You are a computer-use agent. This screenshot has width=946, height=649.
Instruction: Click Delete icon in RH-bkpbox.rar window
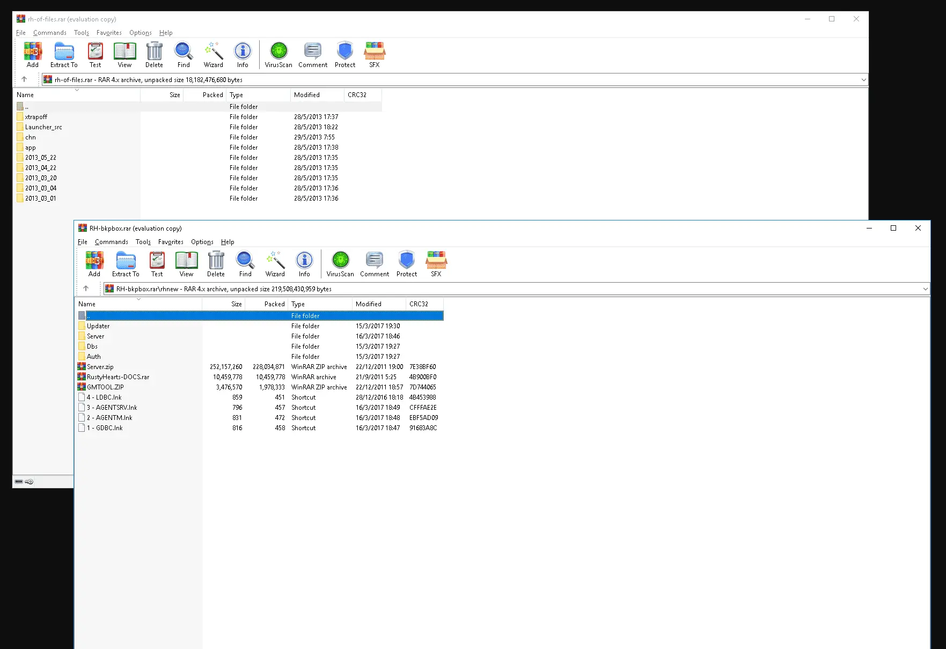tap(216, 264)
